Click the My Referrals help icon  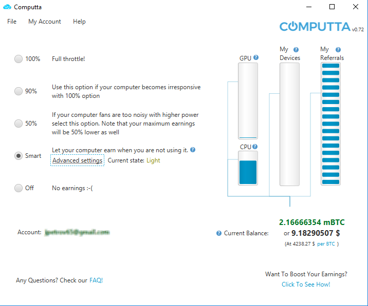pos(338,50)
